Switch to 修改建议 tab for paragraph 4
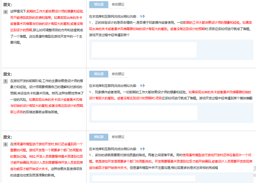The width and height of the screenshot is (256, 183). pos(118,5)
